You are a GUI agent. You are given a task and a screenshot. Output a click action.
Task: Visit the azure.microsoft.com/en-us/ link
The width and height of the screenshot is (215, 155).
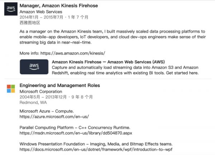pos(54,117)
